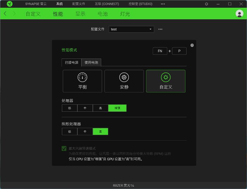Click the FN key button
The image size is (247, 189).
(160, 51)
